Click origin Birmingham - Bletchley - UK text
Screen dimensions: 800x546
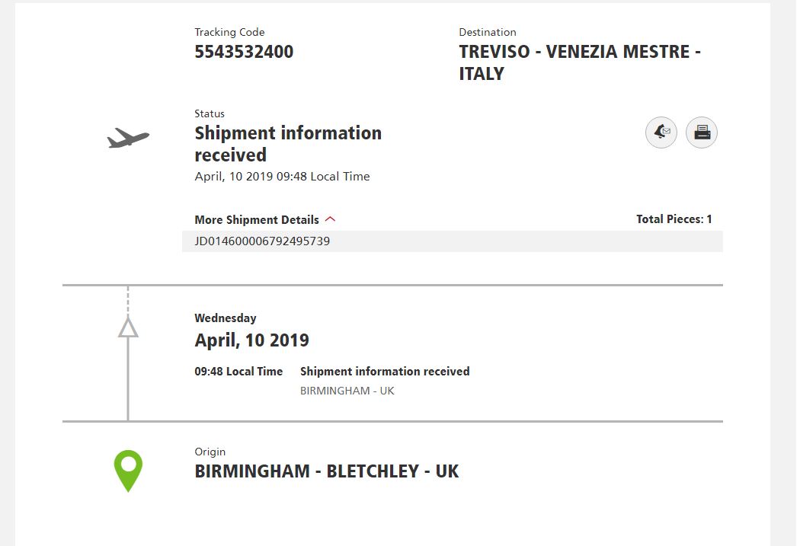pos(327,471)
